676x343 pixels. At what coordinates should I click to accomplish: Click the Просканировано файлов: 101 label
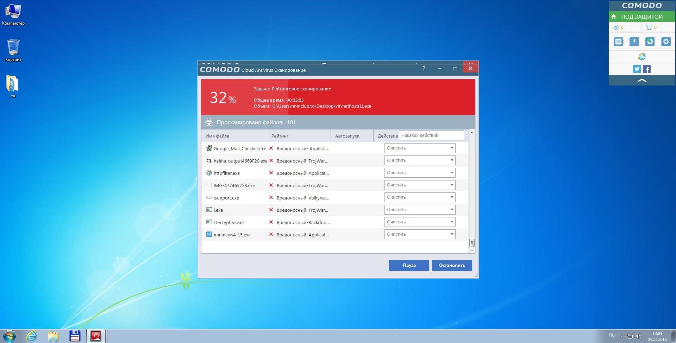[x=256, y=122]
